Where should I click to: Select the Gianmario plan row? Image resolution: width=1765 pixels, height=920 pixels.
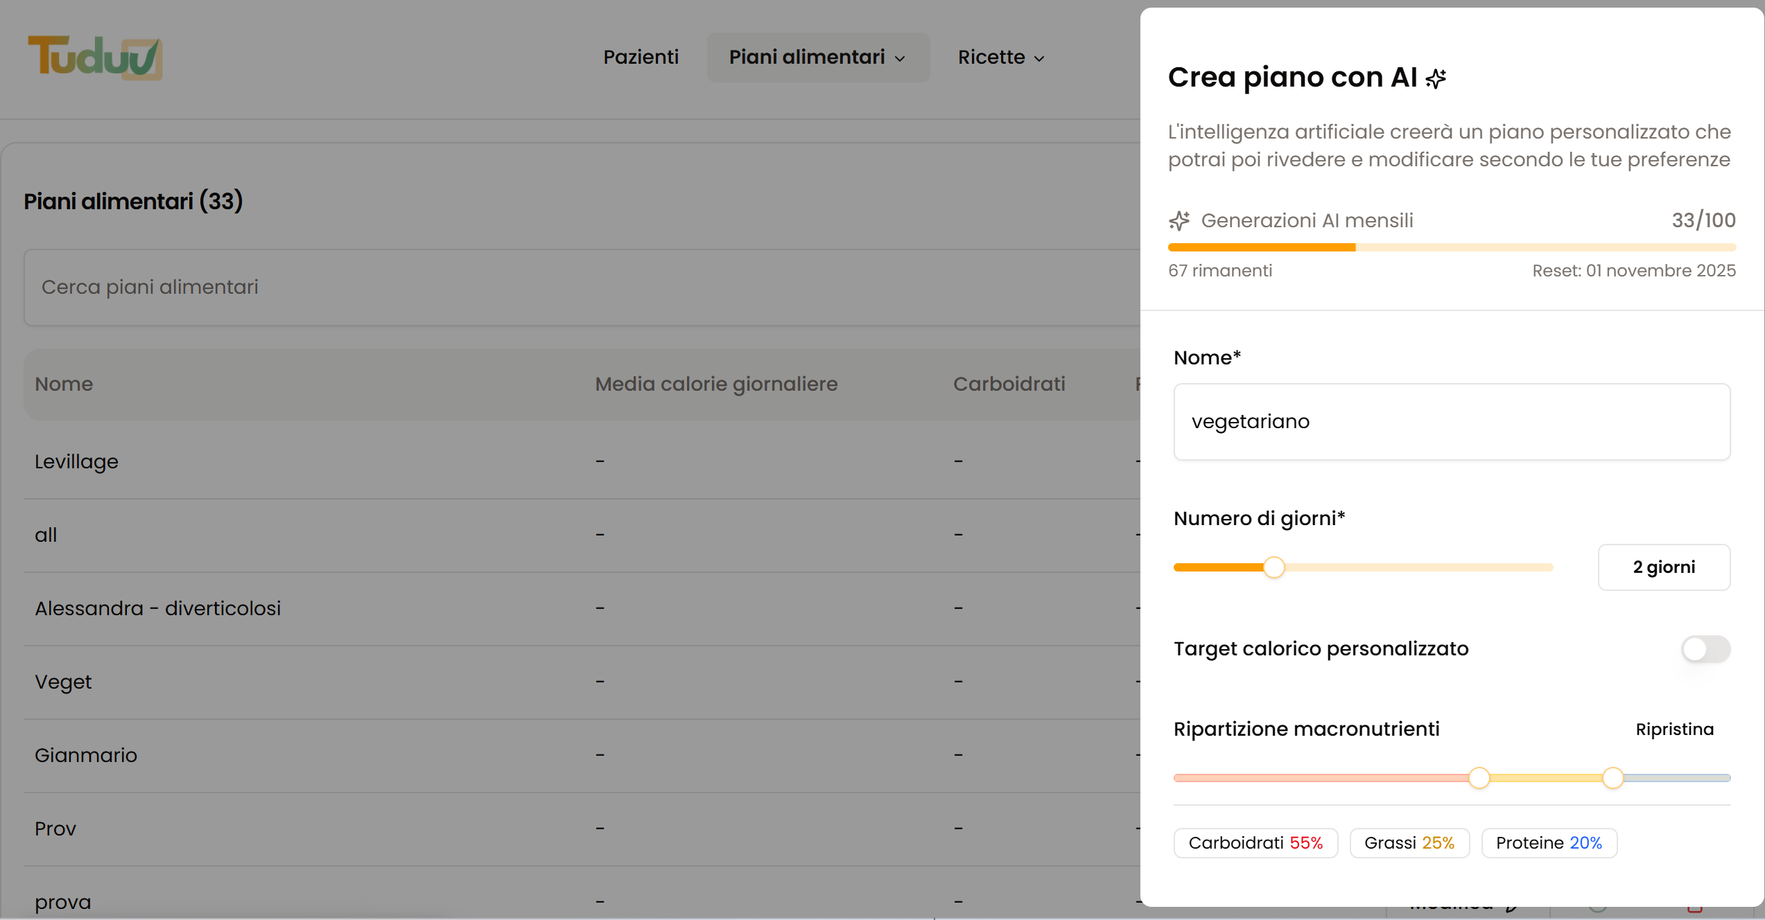click(x=86, y=756)
